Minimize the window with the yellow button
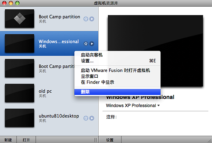Image resolution: width=212 pixels, height=143 pixels. coord(11,3)
